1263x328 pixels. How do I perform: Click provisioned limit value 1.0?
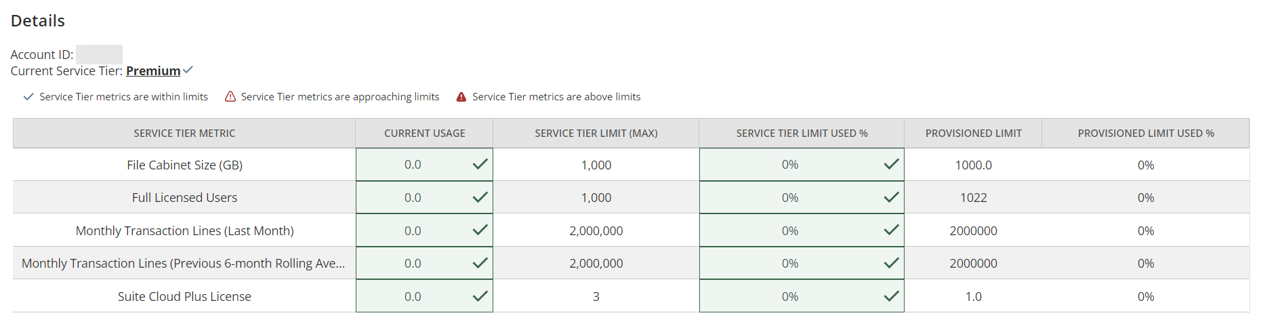point(974,296)
